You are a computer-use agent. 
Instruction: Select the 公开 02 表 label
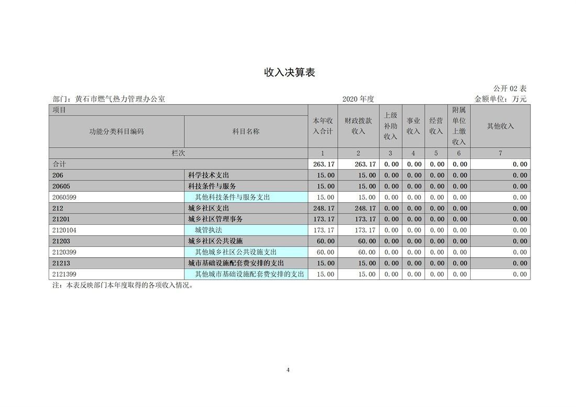(510, 89)
